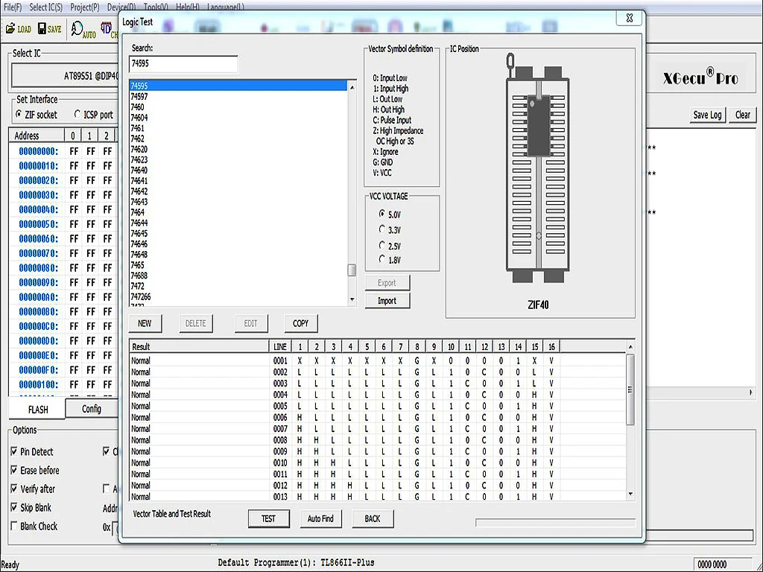Click the Save Log button
This screenshot has height=572, width=763.
tap(708, 115)
